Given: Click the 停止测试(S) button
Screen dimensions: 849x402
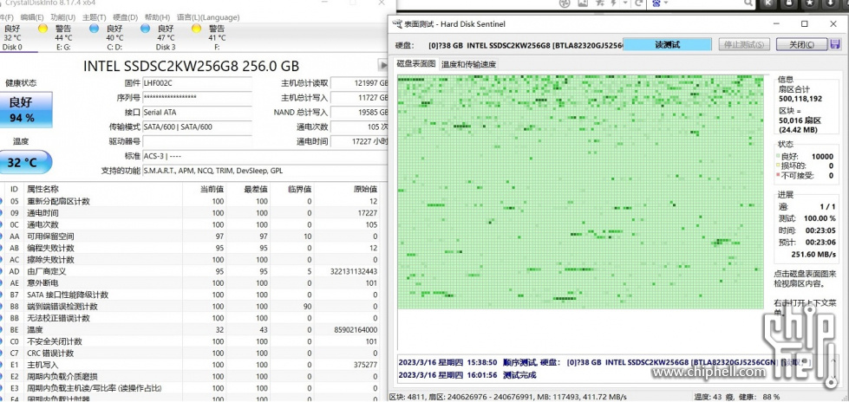Looking at the screenshot, I should [744, 44].
